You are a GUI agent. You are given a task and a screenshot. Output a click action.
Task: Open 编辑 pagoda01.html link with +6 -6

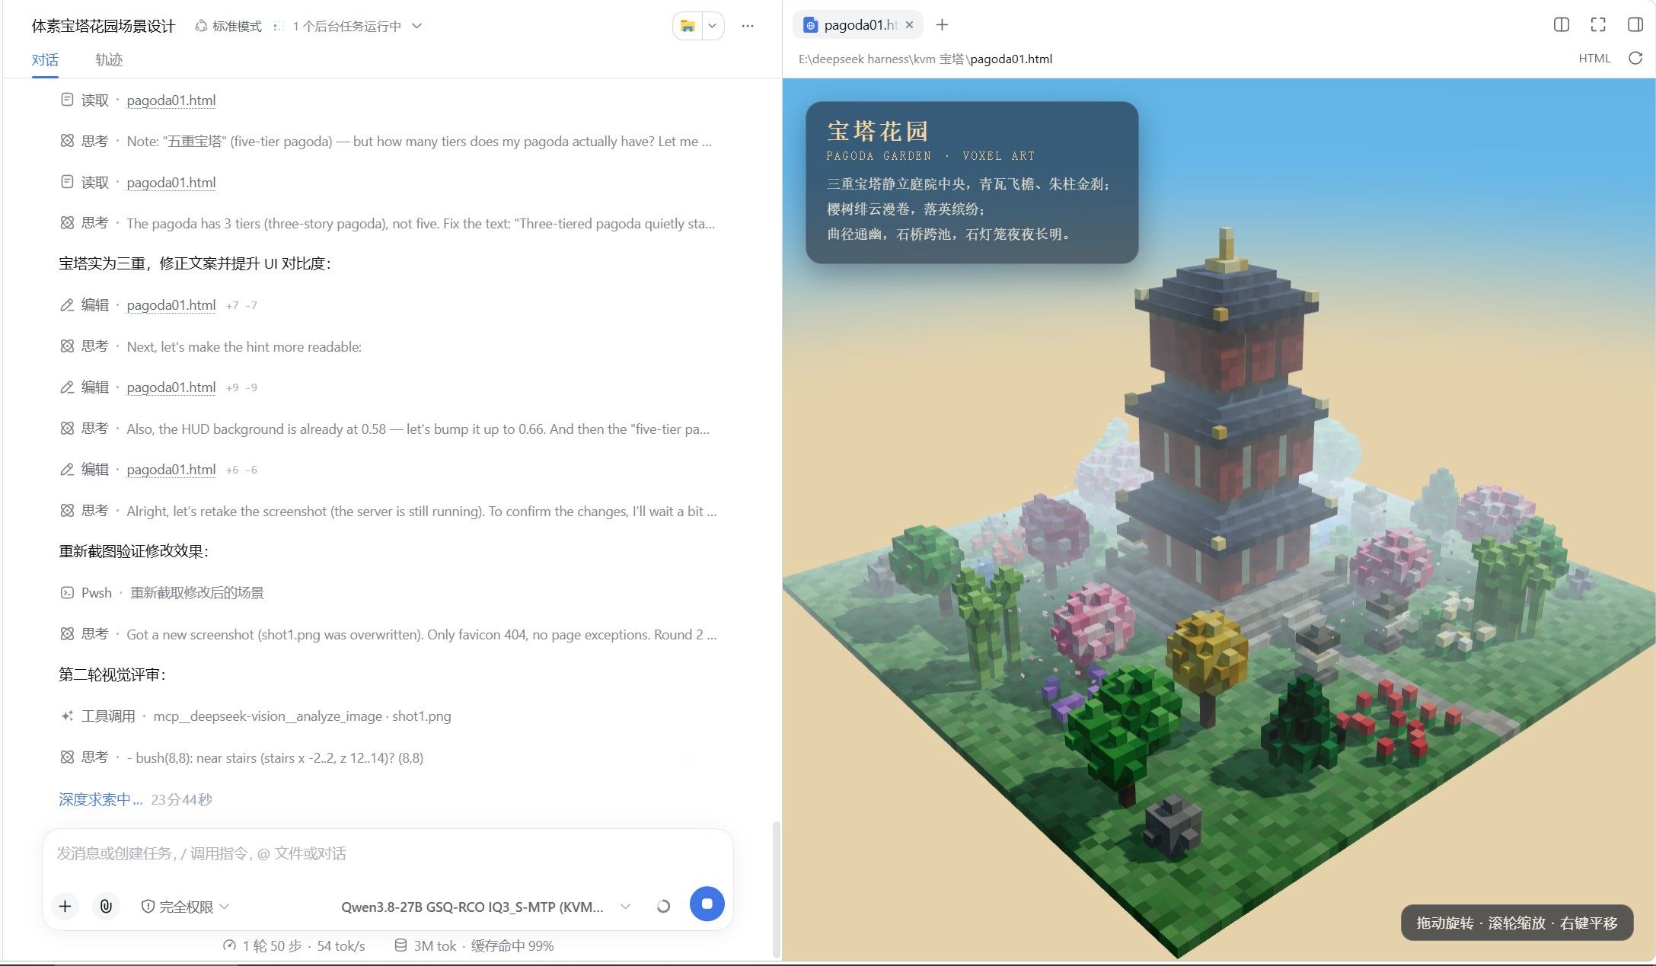coord(171,470)
